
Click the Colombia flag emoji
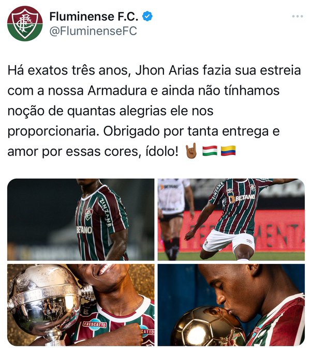(x=228, y=151)
